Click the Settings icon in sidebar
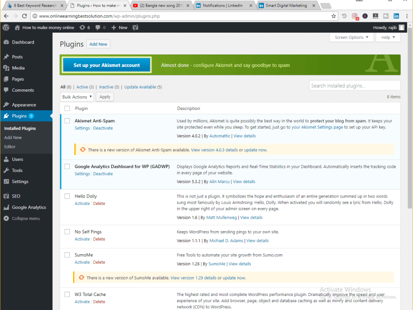413x310 pixels. 6,181
